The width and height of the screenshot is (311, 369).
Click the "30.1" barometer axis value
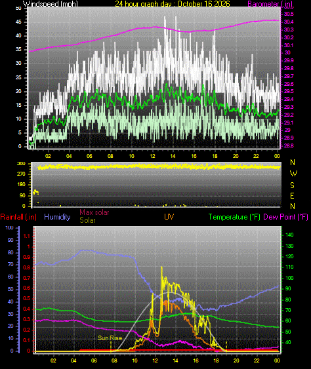tap(289, 45)
